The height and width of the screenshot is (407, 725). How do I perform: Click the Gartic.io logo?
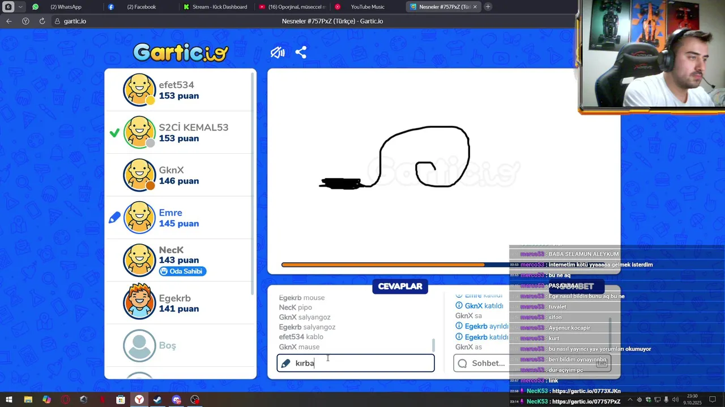pyautogui.click(x=181, y=53)
